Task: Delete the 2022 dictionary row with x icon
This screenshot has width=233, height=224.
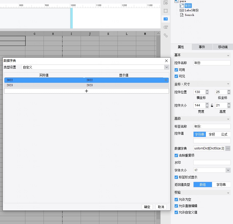Action: [x=166, y=80]
